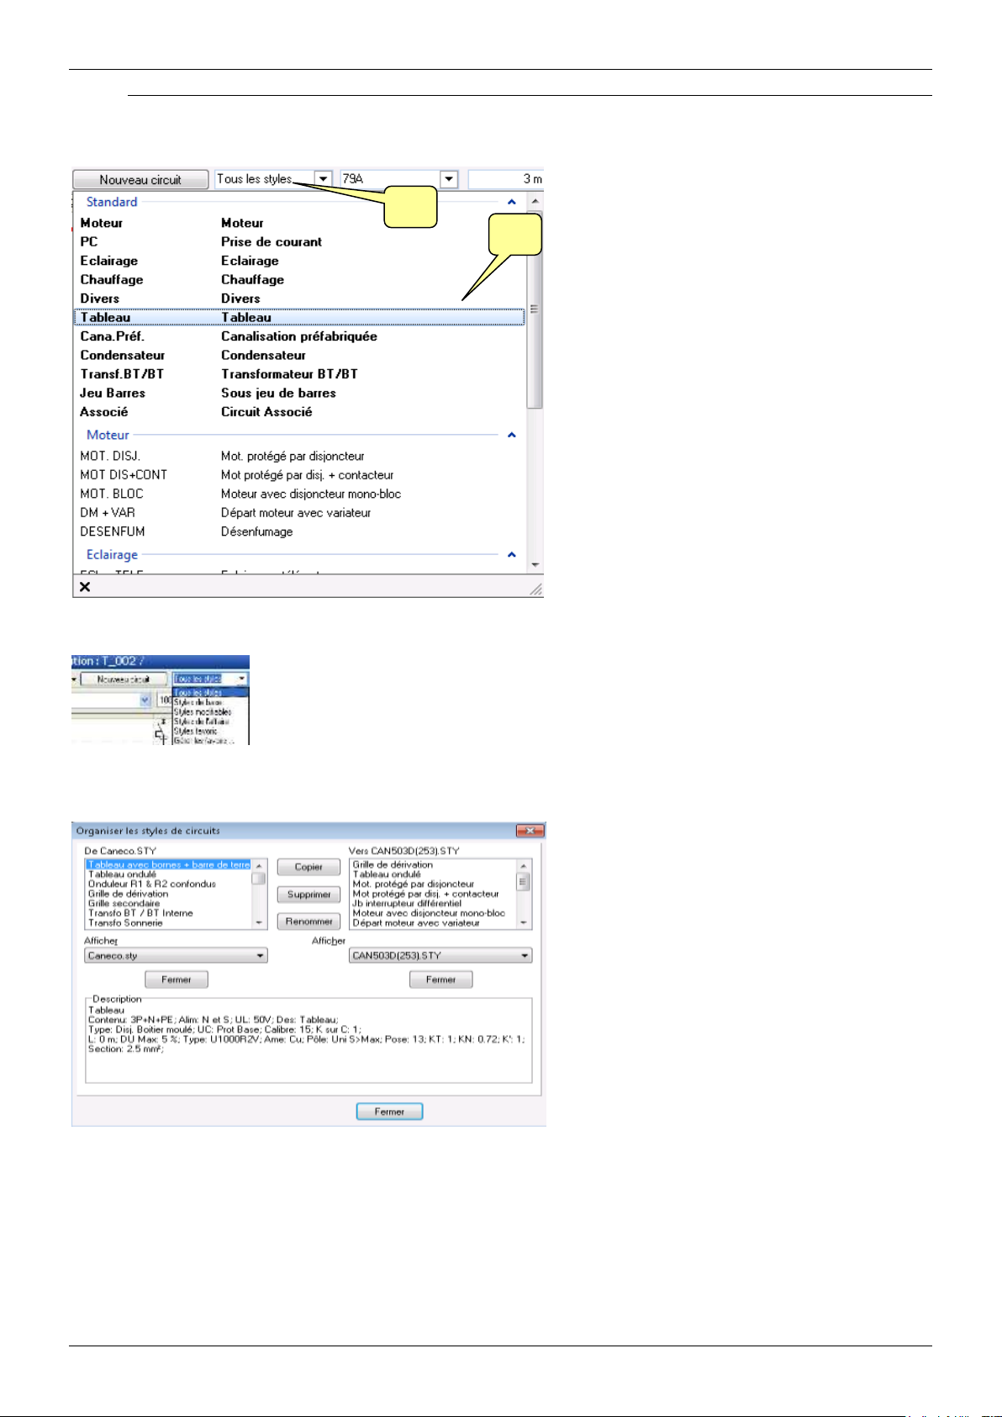Open the 'CAN503D(253).STY' Afficher dropdown

click(x=440, y=955)
